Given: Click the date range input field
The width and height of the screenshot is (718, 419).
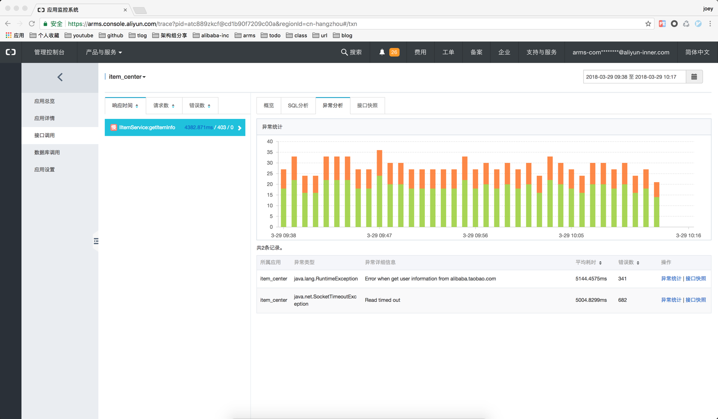Looking at the screenshot, I should pos(635,77).
